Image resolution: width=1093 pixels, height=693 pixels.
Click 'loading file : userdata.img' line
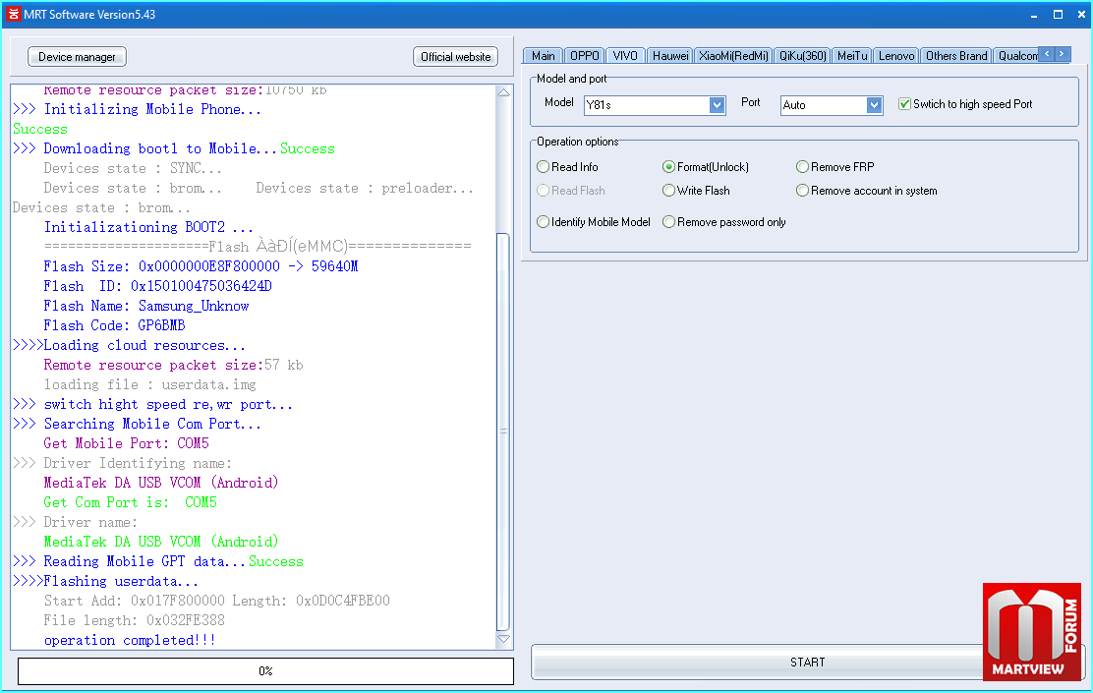tap(149, 385)
